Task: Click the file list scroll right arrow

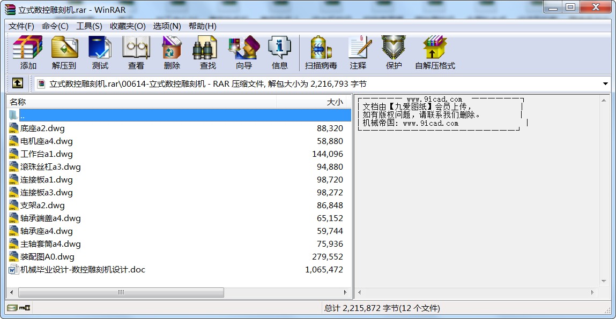Action: coord(345,292)
